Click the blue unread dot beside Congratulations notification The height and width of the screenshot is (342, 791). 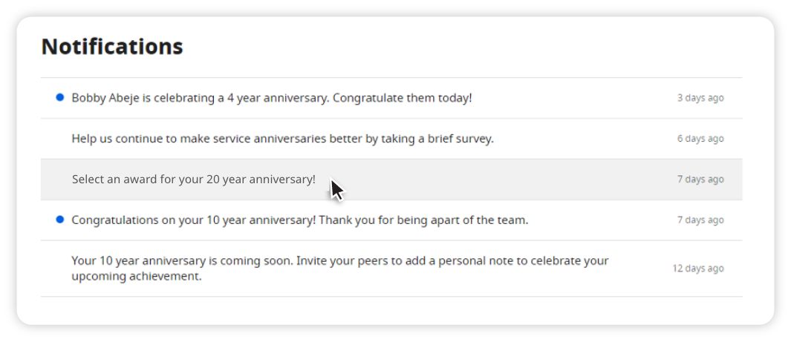click(x=60, y=219)
